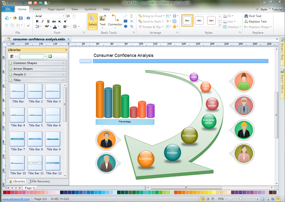The image size is (285, 202).
Task: Click the Tutorial button
Action: 277,9
